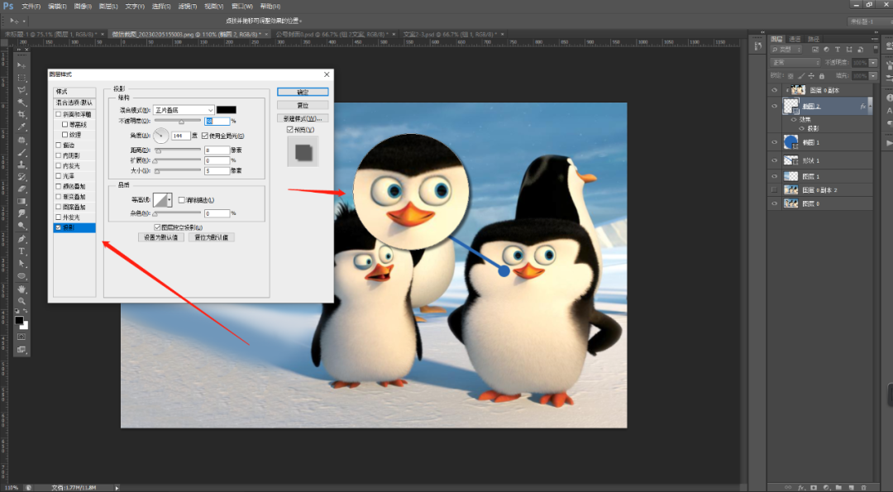Collapse effects list on 椭圆 2 layer

[x=870, y=106]
